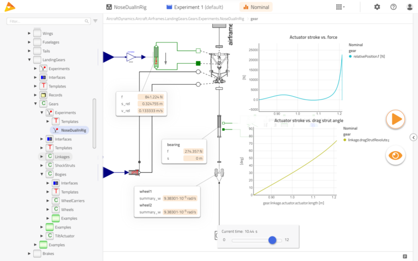Expand the Brakes package

point(29,253)
